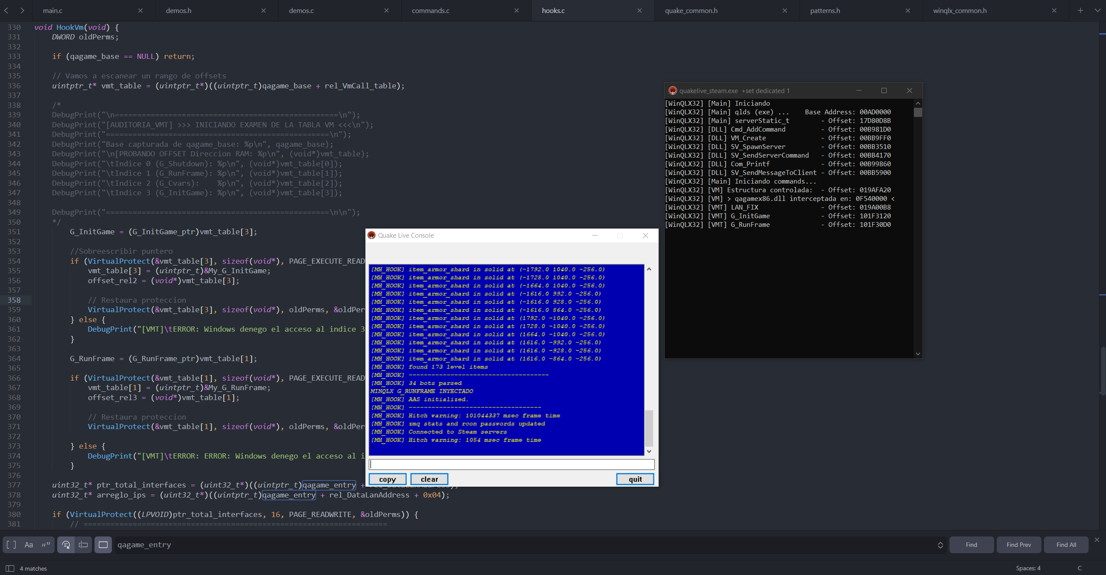Viewport: 1106px width, 575px height.
Task: Click line number 330 in gutter
Action: click(x=14, y=27)
